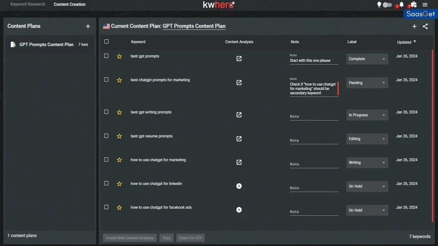Click Export to CSV button
This screenshot has height=246, width=438.
pos(190,238)
